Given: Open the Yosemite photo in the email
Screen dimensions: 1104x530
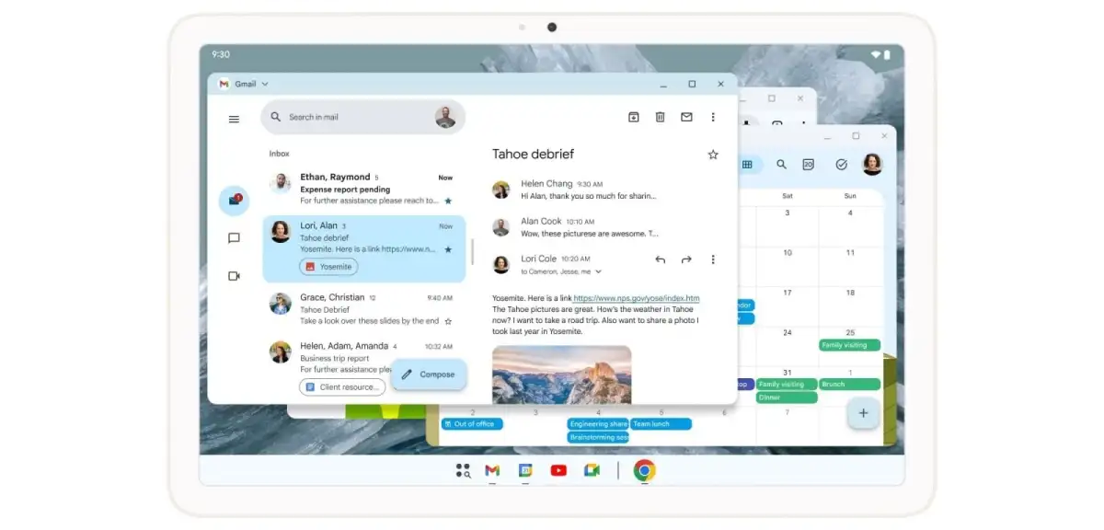Looking at the screenshot, I should [x=561, y=374].
